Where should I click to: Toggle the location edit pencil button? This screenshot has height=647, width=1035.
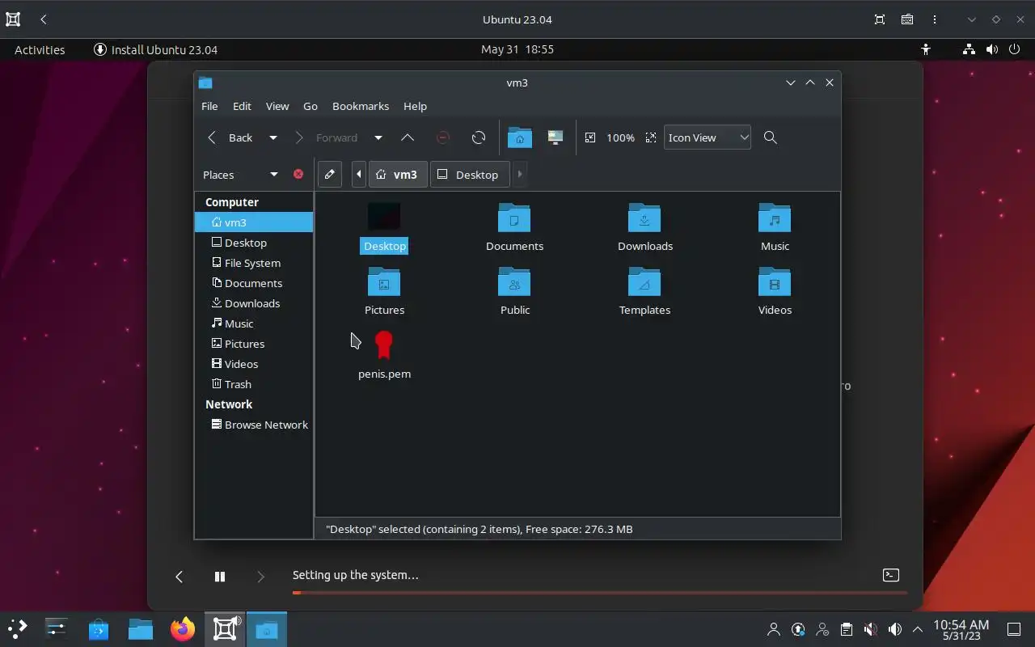pyautogui.click(x=330, y=174)
